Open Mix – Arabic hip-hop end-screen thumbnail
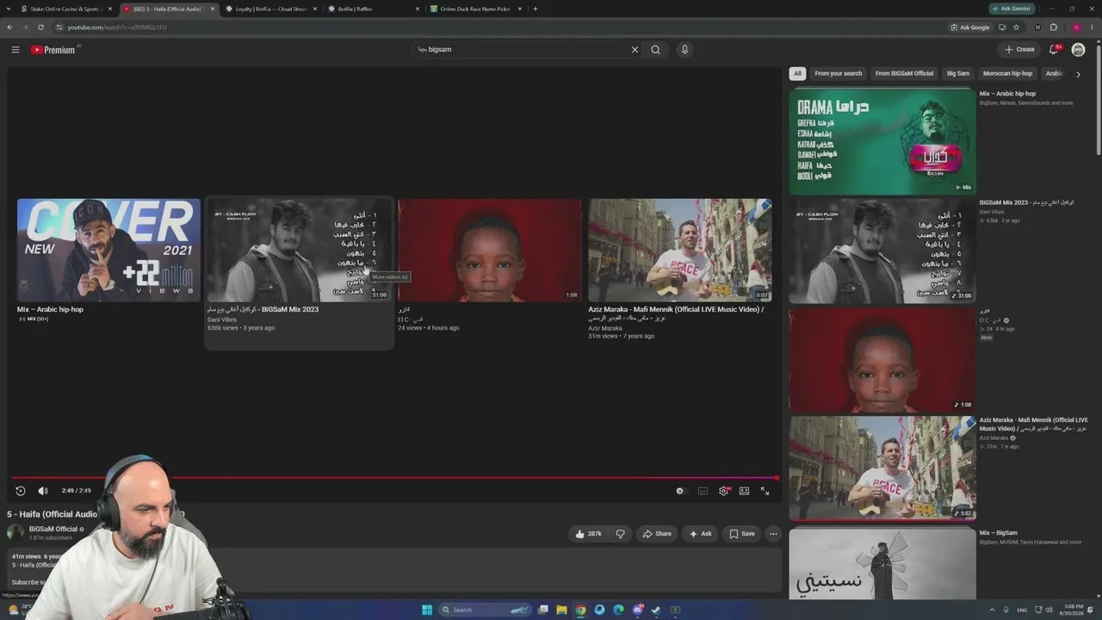 point(108,251)
